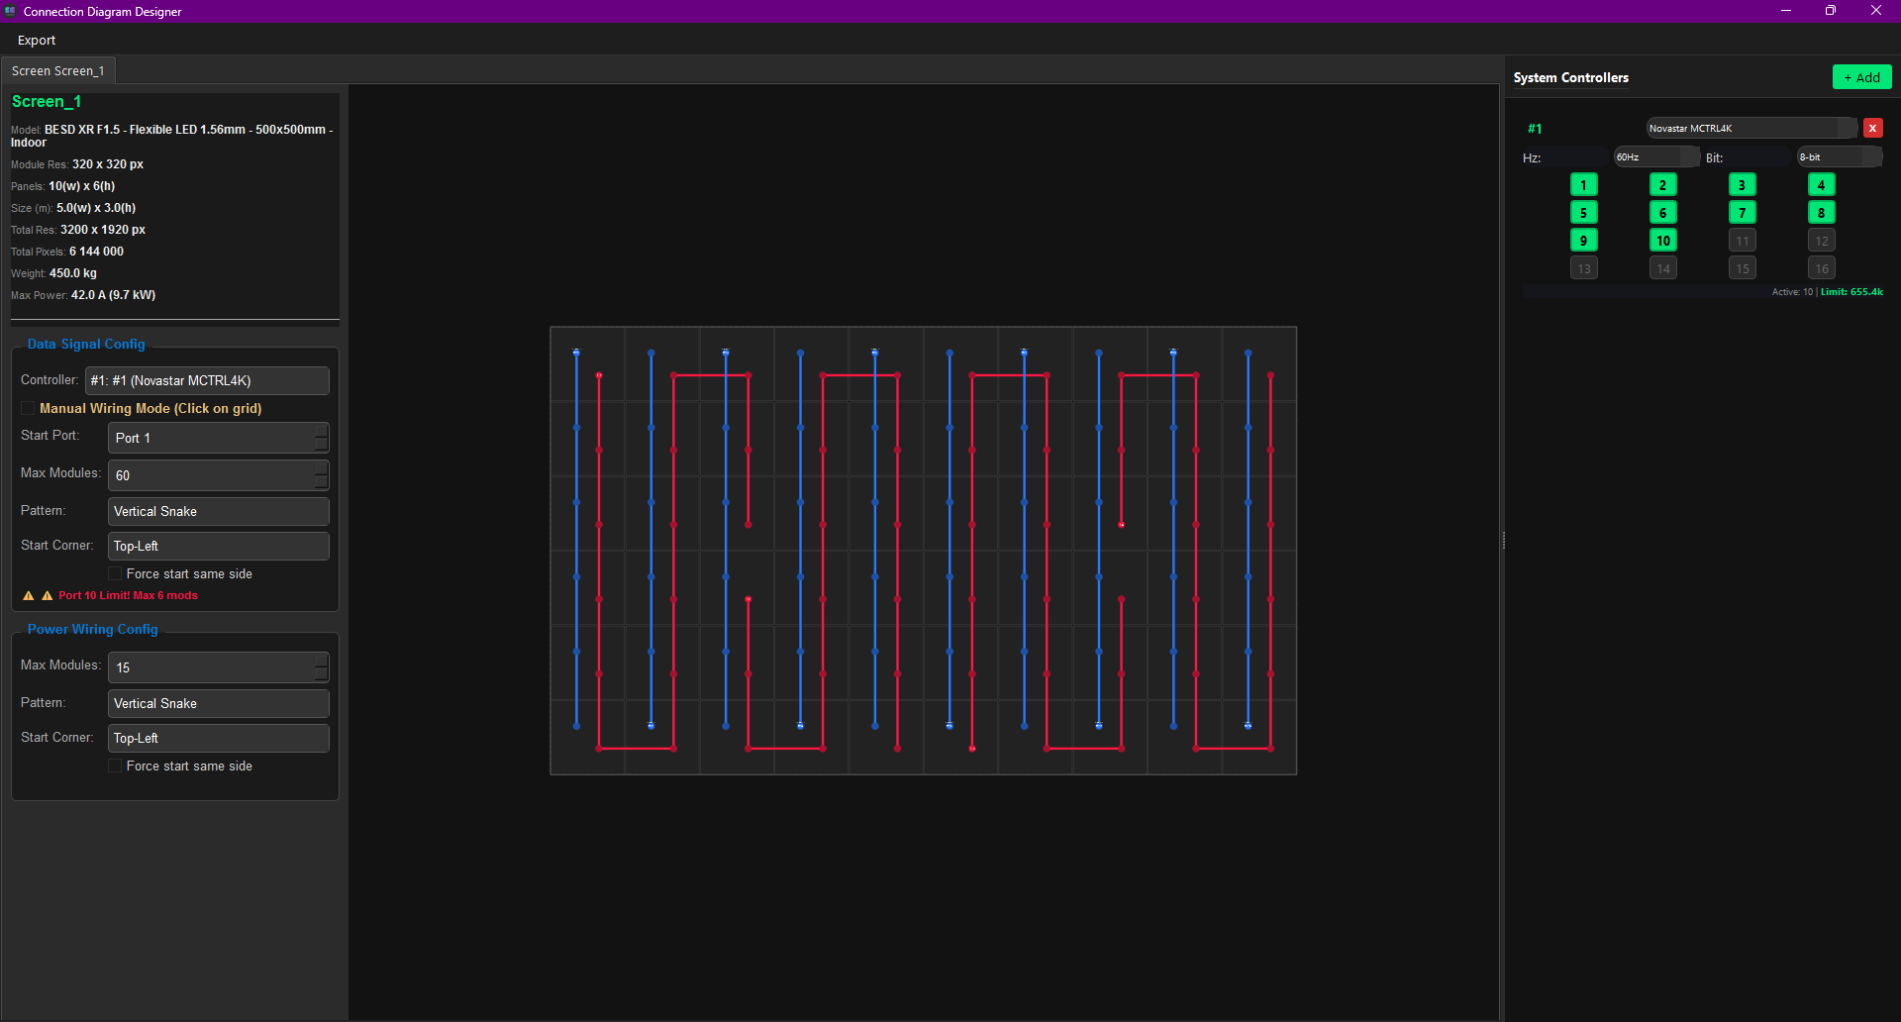
Task: Open the Hz refresh rate dropdown
Action: [1655, 157]
